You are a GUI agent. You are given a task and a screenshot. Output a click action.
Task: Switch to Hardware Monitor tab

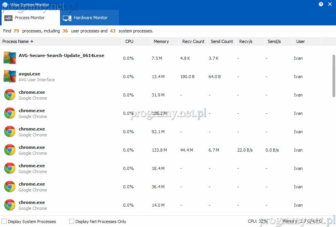click(90, 18)
